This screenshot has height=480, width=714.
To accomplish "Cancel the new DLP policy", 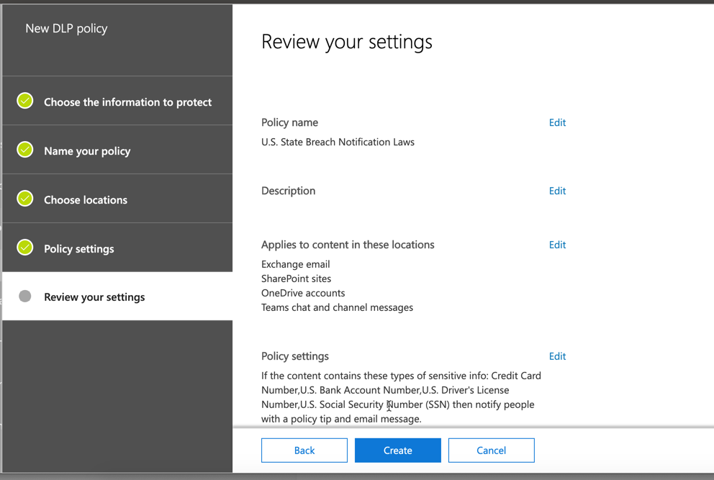I will [492, 450].
